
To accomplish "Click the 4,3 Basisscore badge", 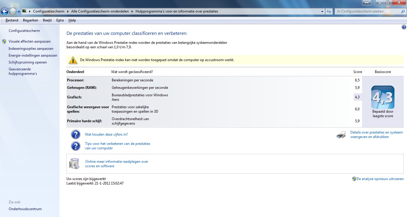I will [383, 97].
